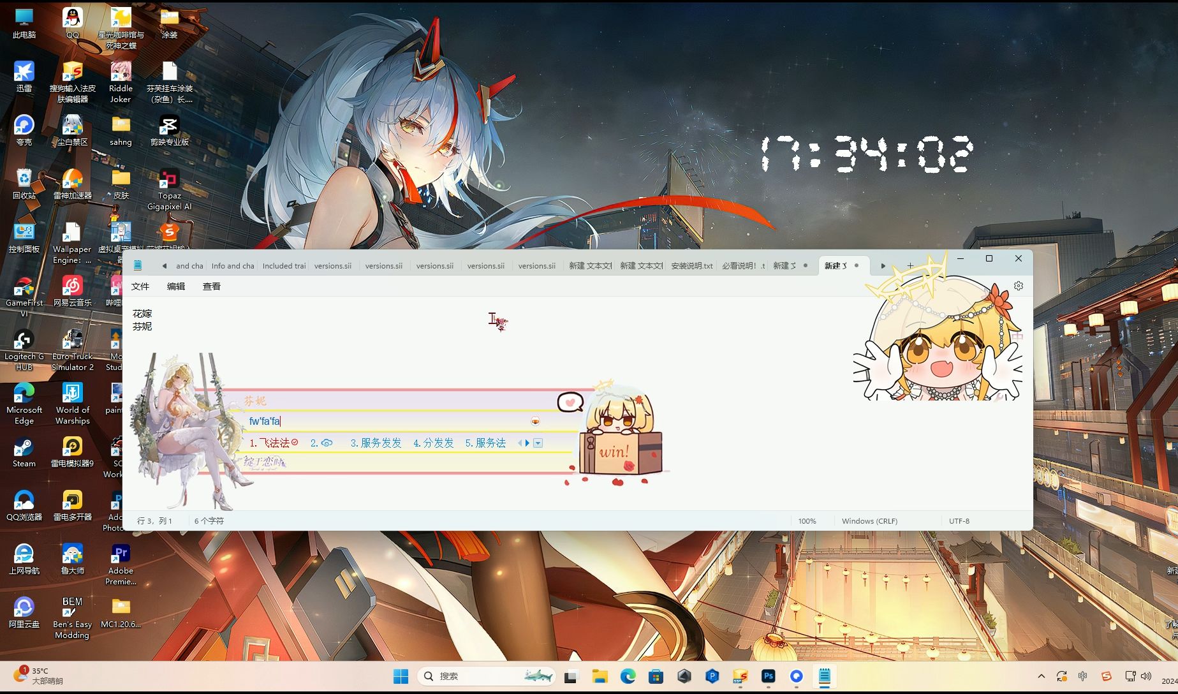Open the 回收站 recycle bin

click(x=24, y=184)
